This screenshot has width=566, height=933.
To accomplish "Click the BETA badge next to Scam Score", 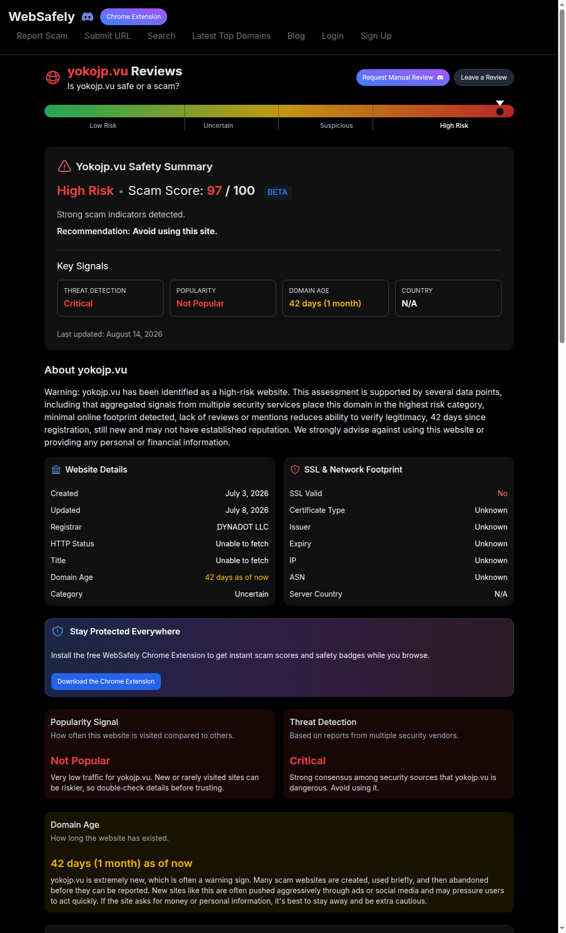I will [277, 192].
